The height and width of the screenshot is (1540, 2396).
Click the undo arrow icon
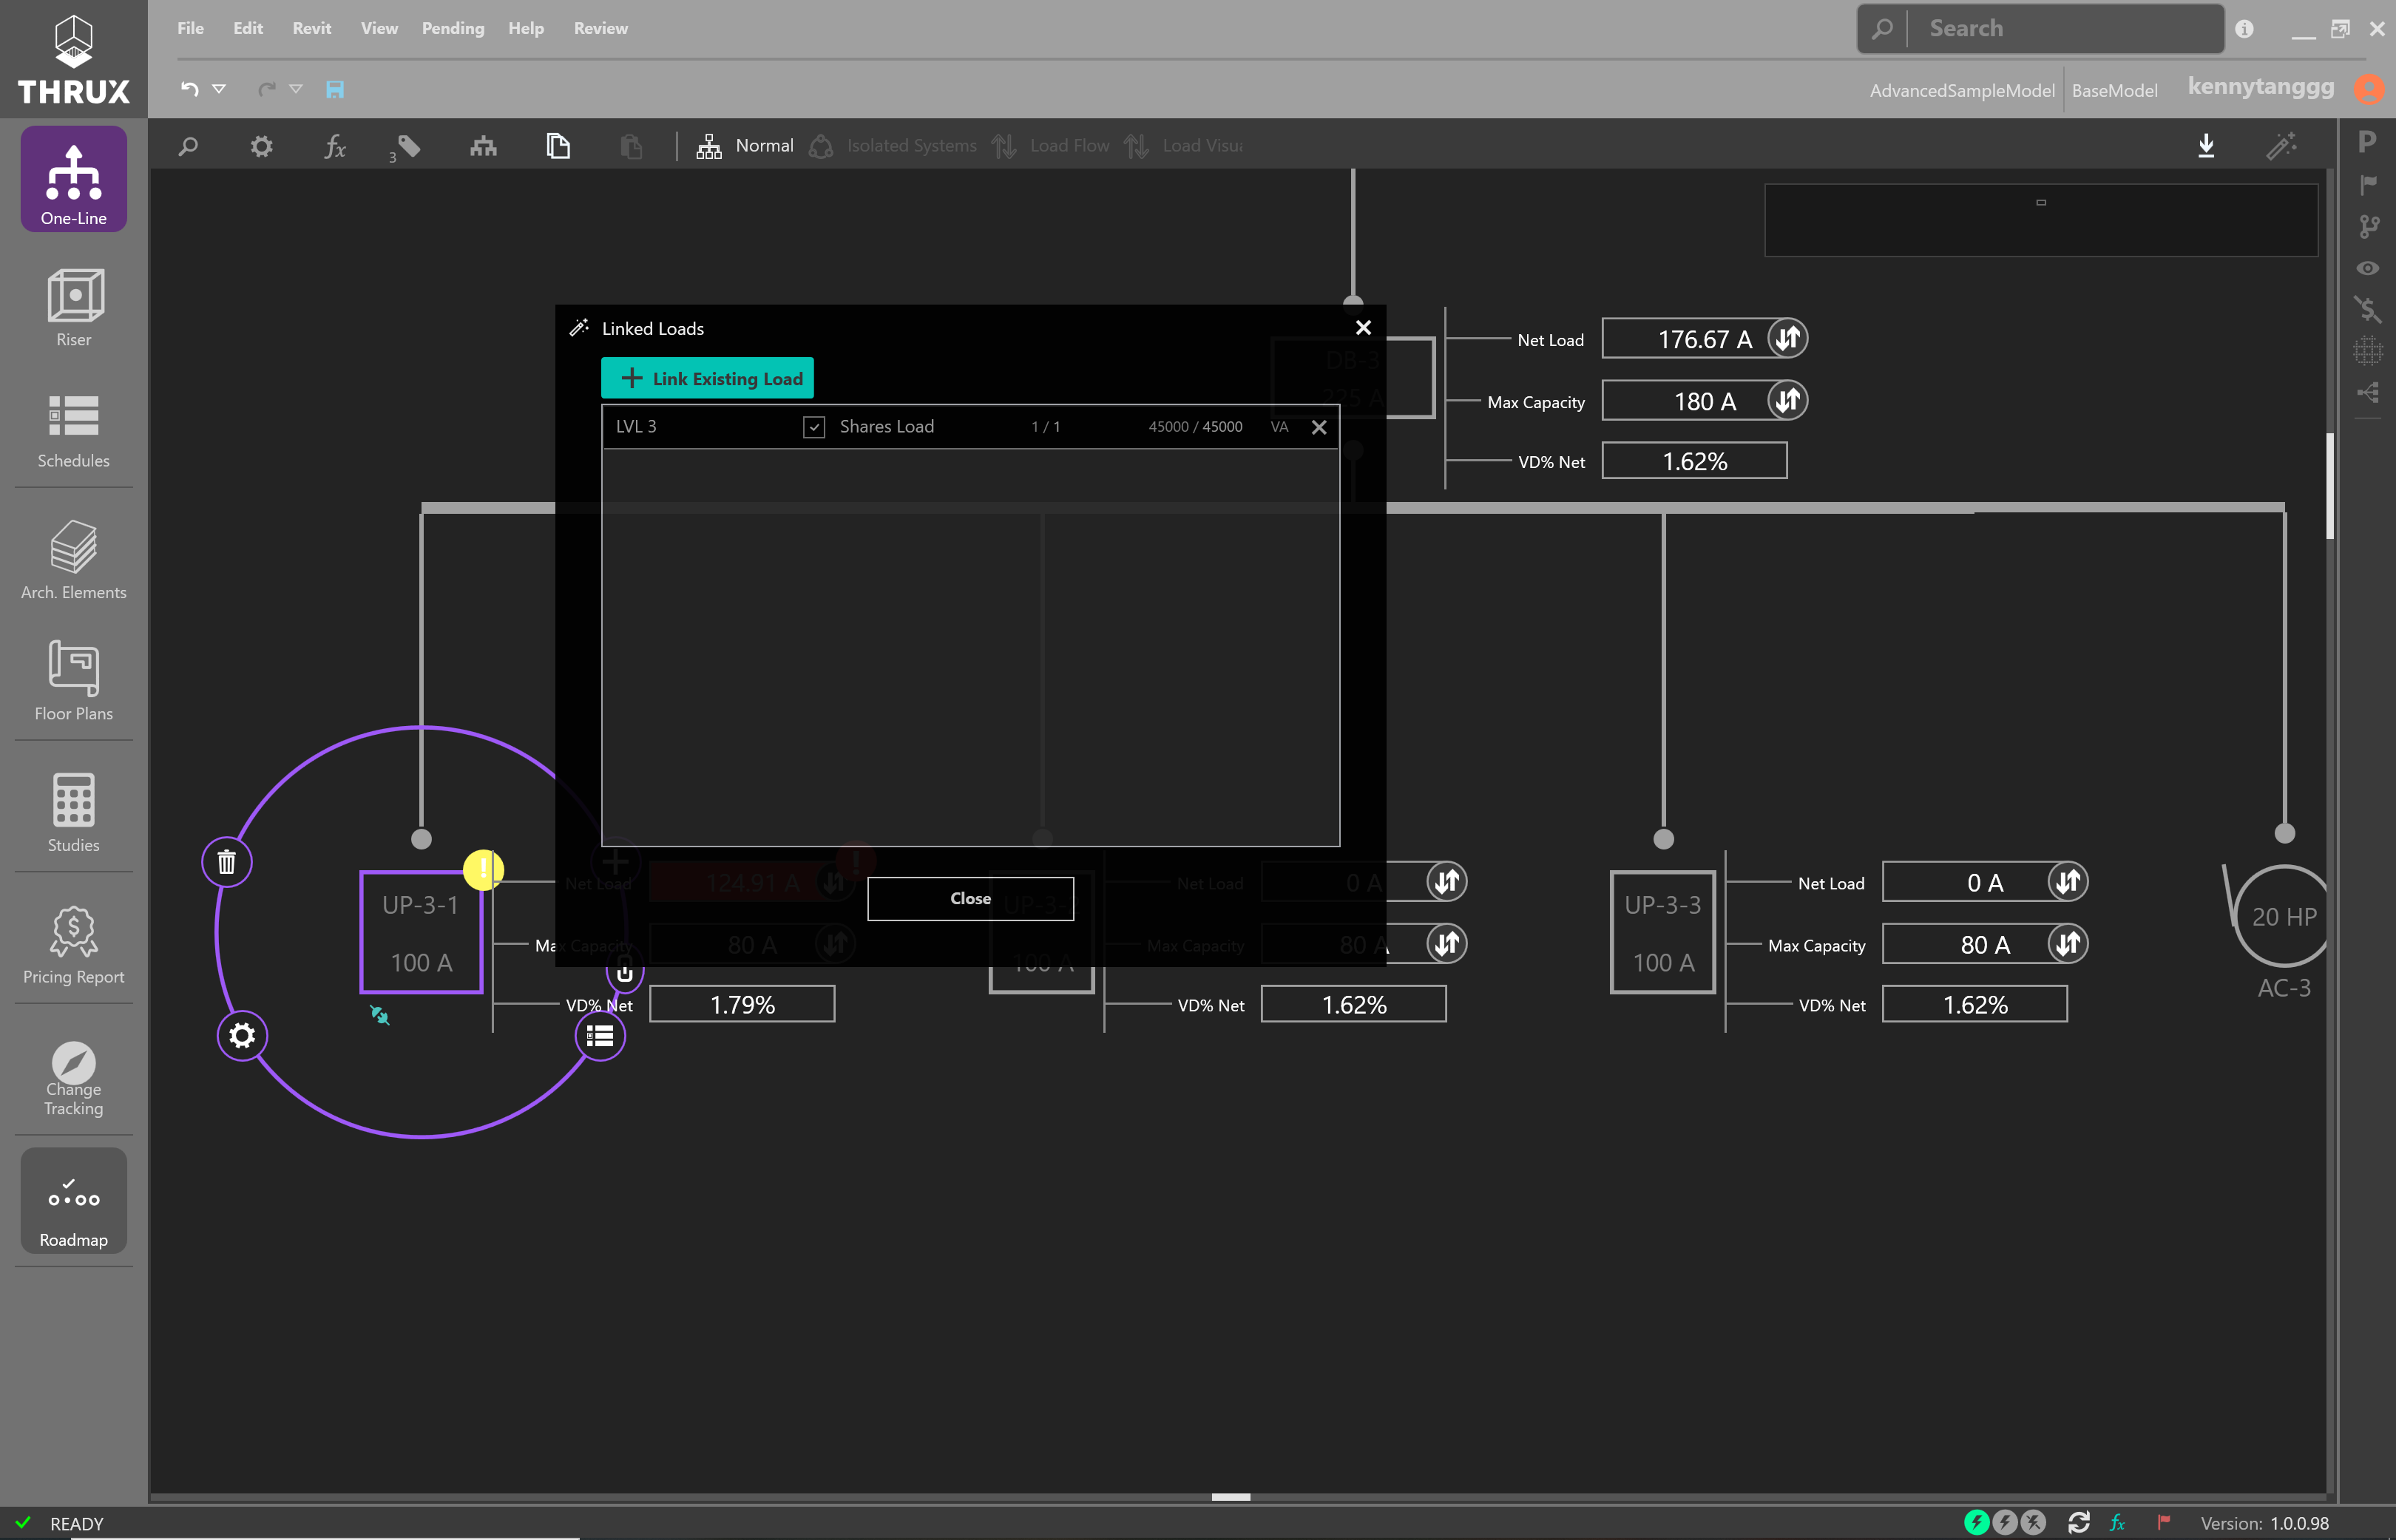click(189, 89)
